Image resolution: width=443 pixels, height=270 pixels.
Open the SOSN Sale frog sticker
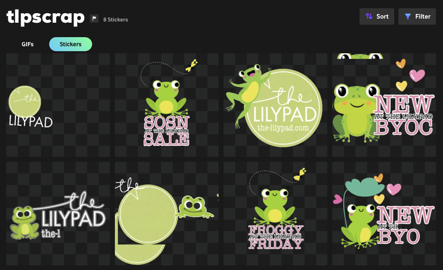[x=167, y=105]
